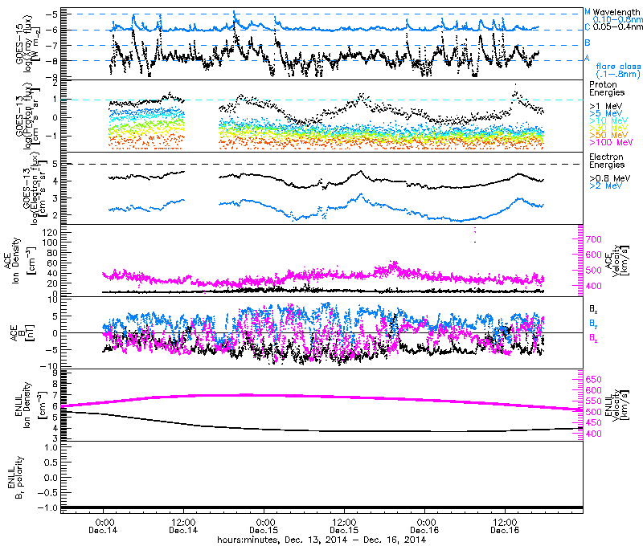Click the '0:00 Dec.15' time tick label

[264, 527]
